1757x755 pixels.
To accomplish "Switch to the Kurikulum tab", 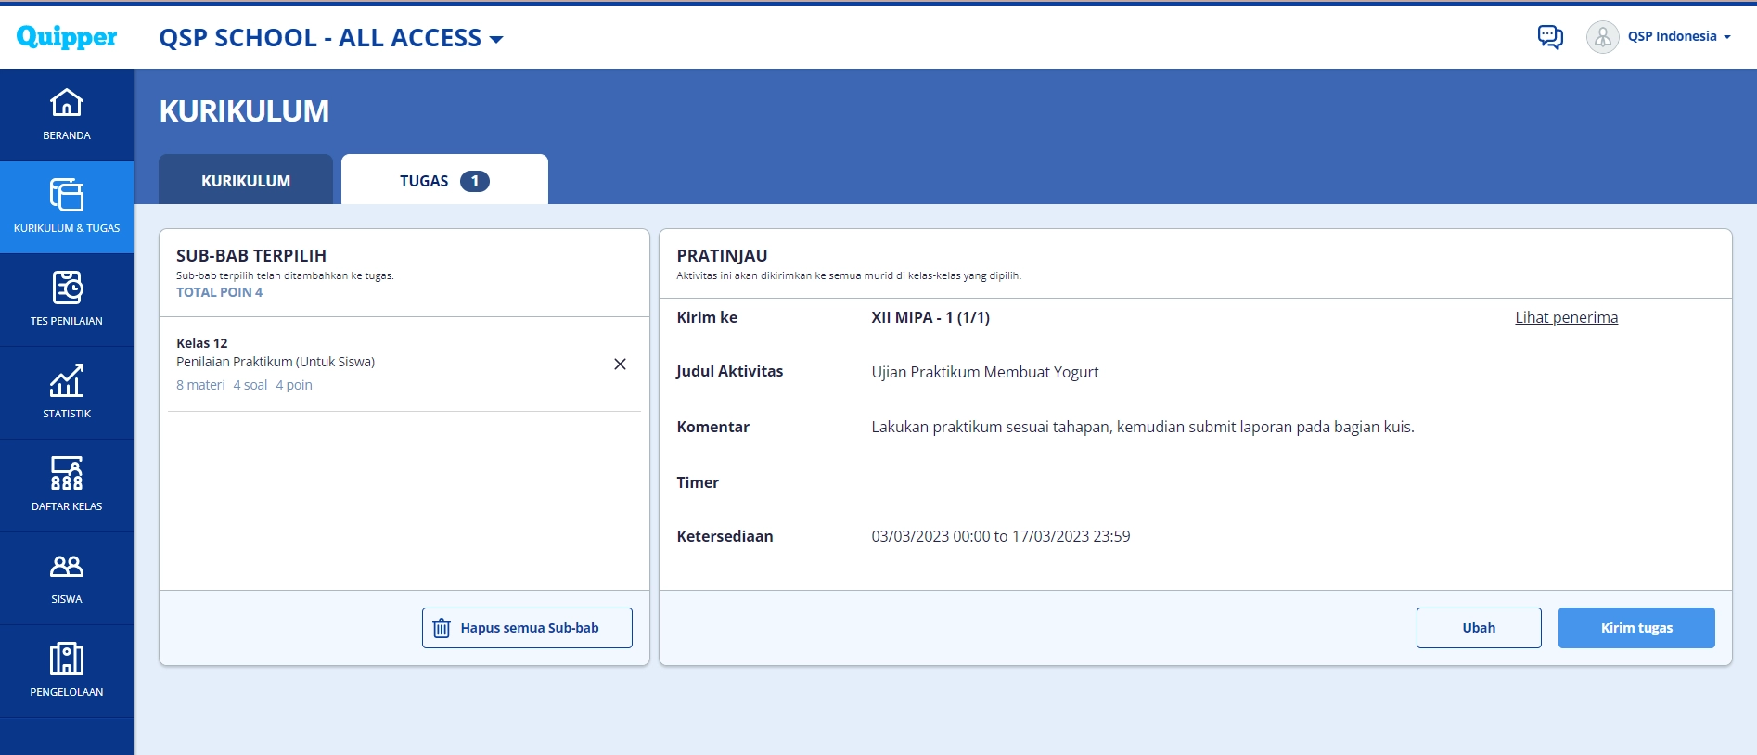I will tap(246, 181).
